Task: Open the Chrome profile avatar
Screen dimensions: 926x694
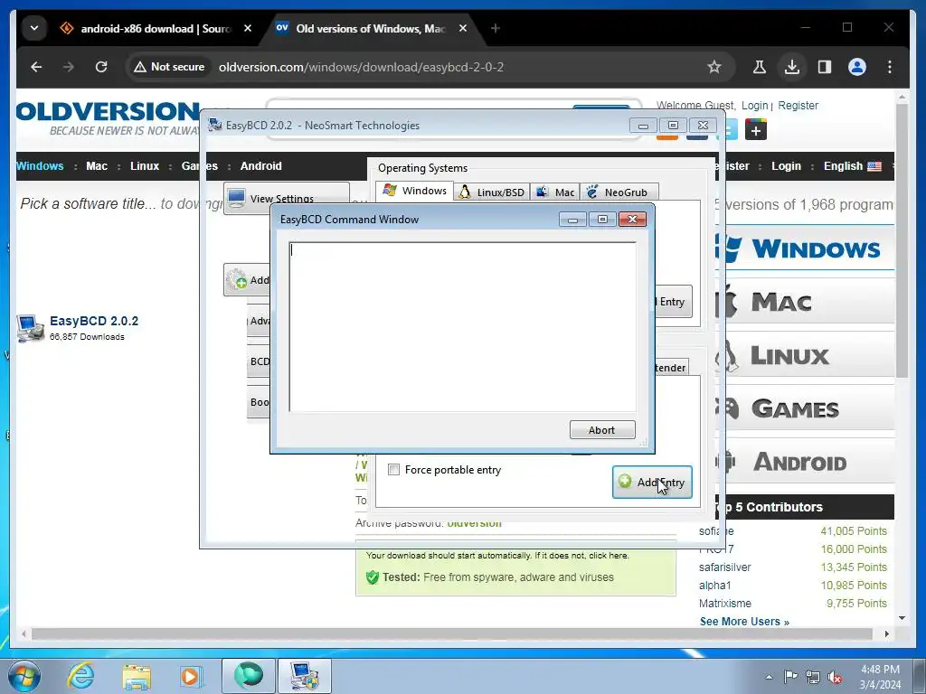Action: pyautogui.click(x=857, y=67)
